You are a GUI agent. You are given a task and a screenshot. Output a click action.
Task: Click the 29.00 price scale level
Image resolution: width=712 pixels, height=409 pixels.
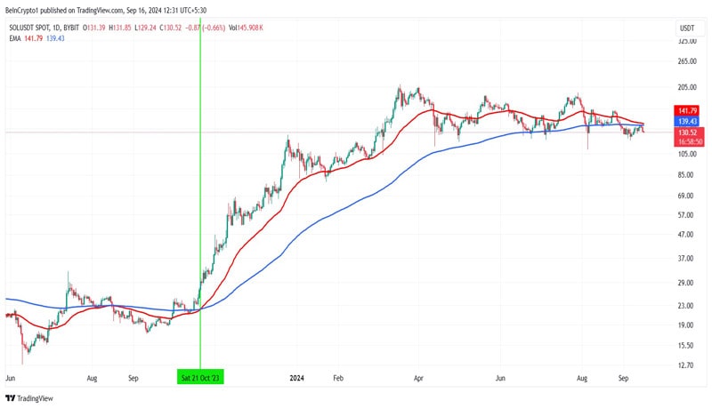686,283
